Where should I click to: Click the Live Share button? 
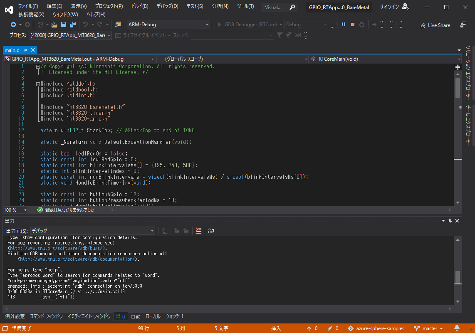click(x=435, y=25)
